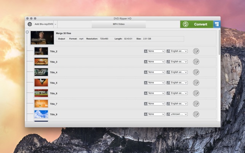Image resolution: width=245 pixels, height=153 pixels.
Task: Click the edit icon for Title_4
Action: point(196,72)
